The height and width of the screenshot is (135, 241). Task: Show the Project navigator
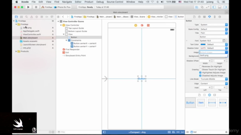coord(16,17)
